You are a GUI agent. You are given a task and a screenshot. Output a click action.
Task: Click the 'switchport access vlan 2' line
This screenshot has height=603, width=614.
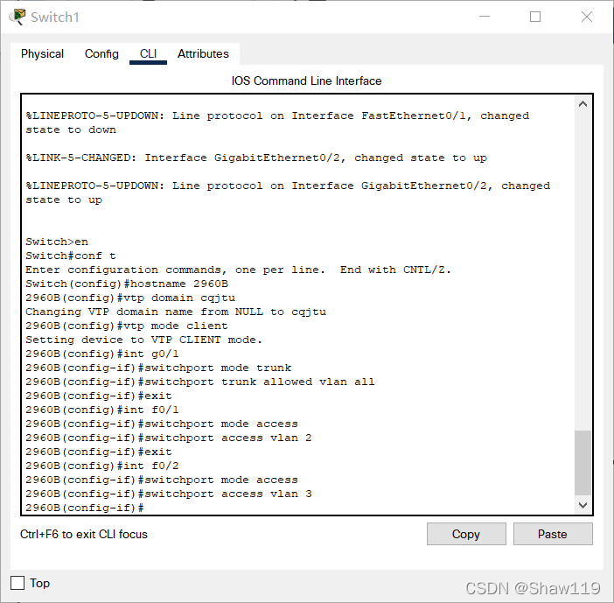(x=169, y=438)
